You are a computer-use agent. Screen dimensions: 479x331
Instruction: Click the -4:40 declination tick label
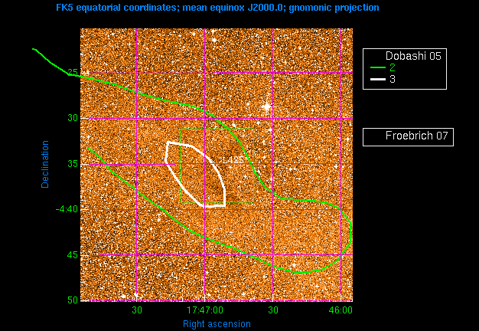pos(67,209)
